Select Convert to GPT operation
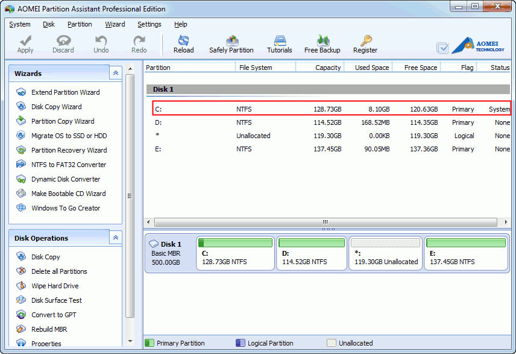The height and width of the screenshot is (354, 516). [x=54, y=315]
